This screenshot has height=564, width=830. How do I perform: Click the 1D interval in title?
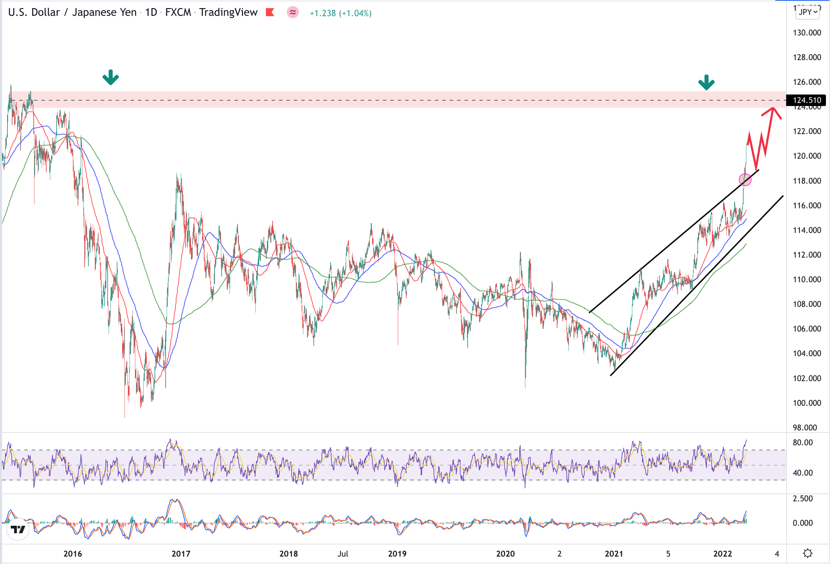pyautogui.click(x=151, y=12)
